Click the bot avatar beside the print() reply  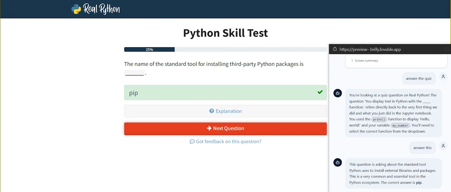pos(338,93)
